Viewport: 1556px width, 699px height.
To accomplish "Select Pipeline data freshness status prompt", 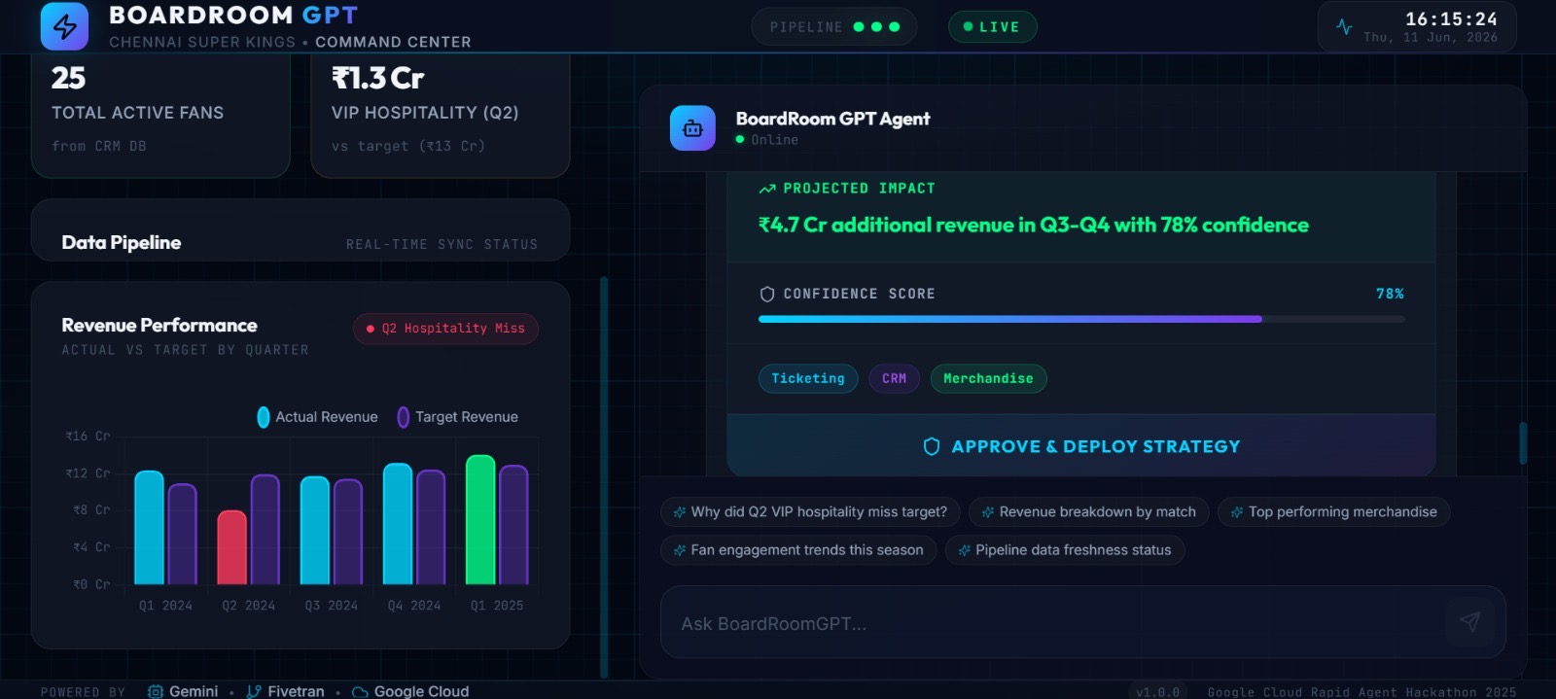I will pos(1065,550).
